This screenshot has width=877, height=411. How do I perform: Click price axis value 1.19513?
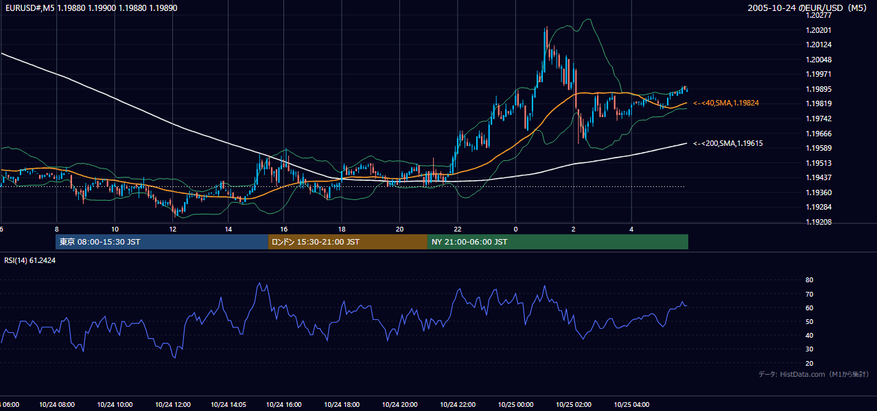tap(819, 163)
